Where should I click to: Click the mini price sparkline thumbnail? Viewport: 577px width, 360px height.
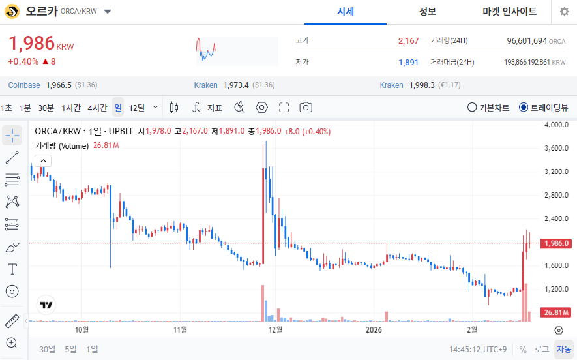click(x=237, y=51)
